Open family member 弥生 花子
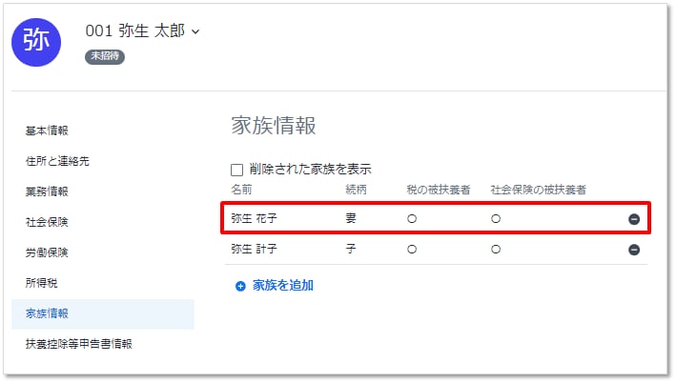This screenshot has width=676, height=383. tap(258, 219)
